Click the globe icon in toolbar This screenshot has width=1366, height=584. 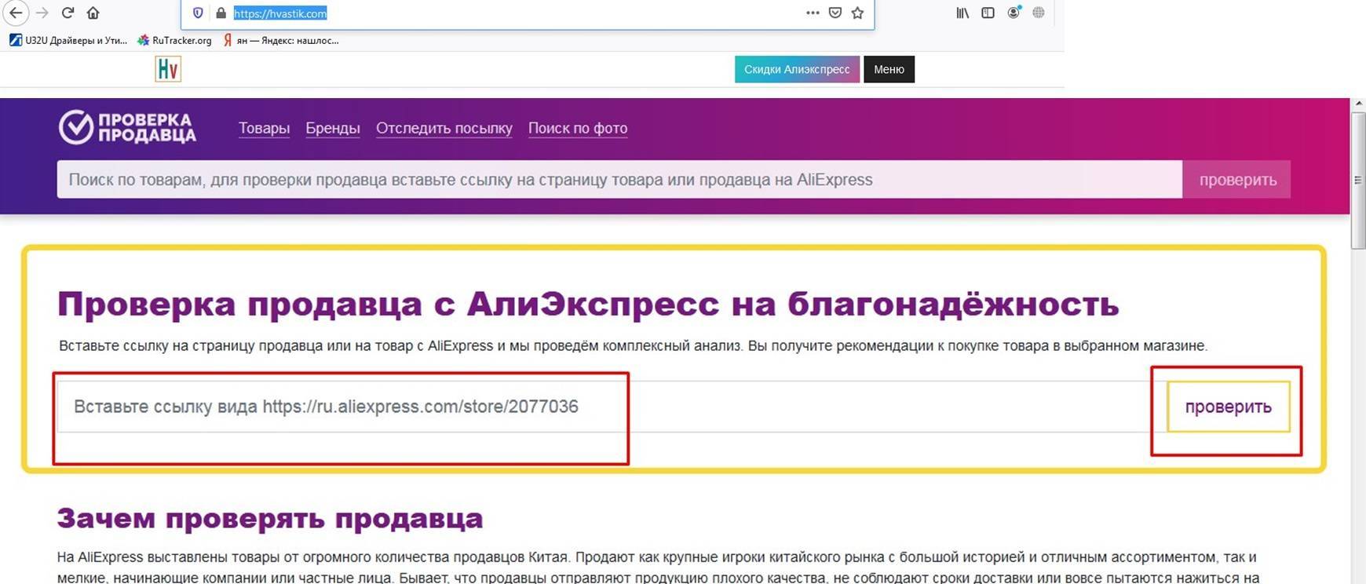(1039, 13)
